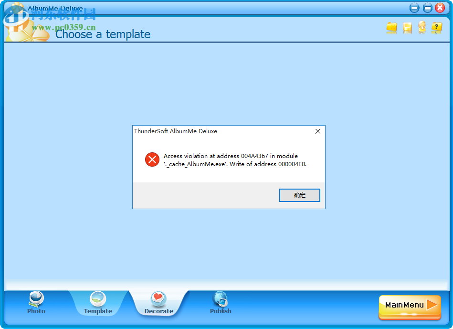Maximize the AlbumMe Deluxe window
Screen dimensions: 453x329
(428, 8)
